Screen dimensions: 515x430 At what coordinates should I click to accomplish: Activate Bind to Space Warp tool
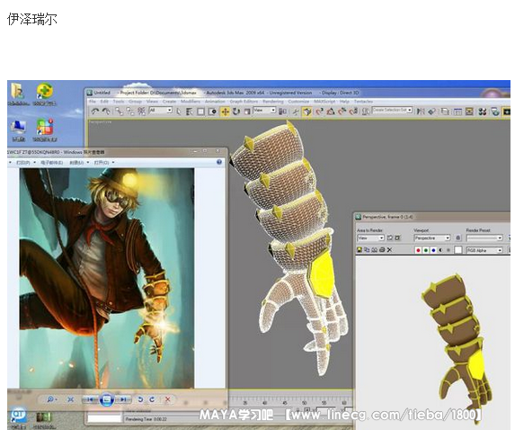(x=142, y=112)
